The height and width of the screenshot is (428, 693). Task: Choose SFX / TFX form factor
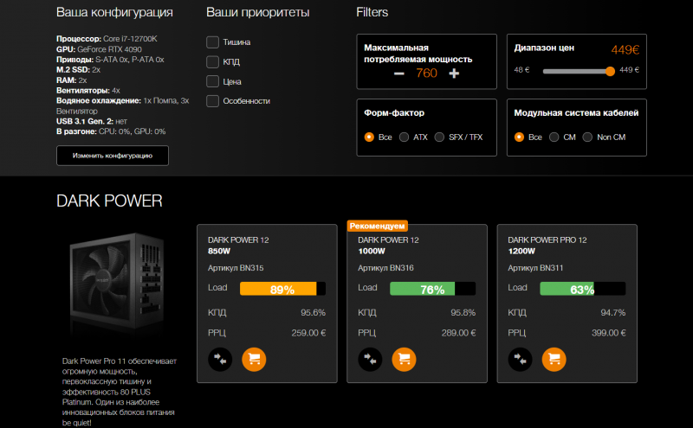[x=439, y=137]
